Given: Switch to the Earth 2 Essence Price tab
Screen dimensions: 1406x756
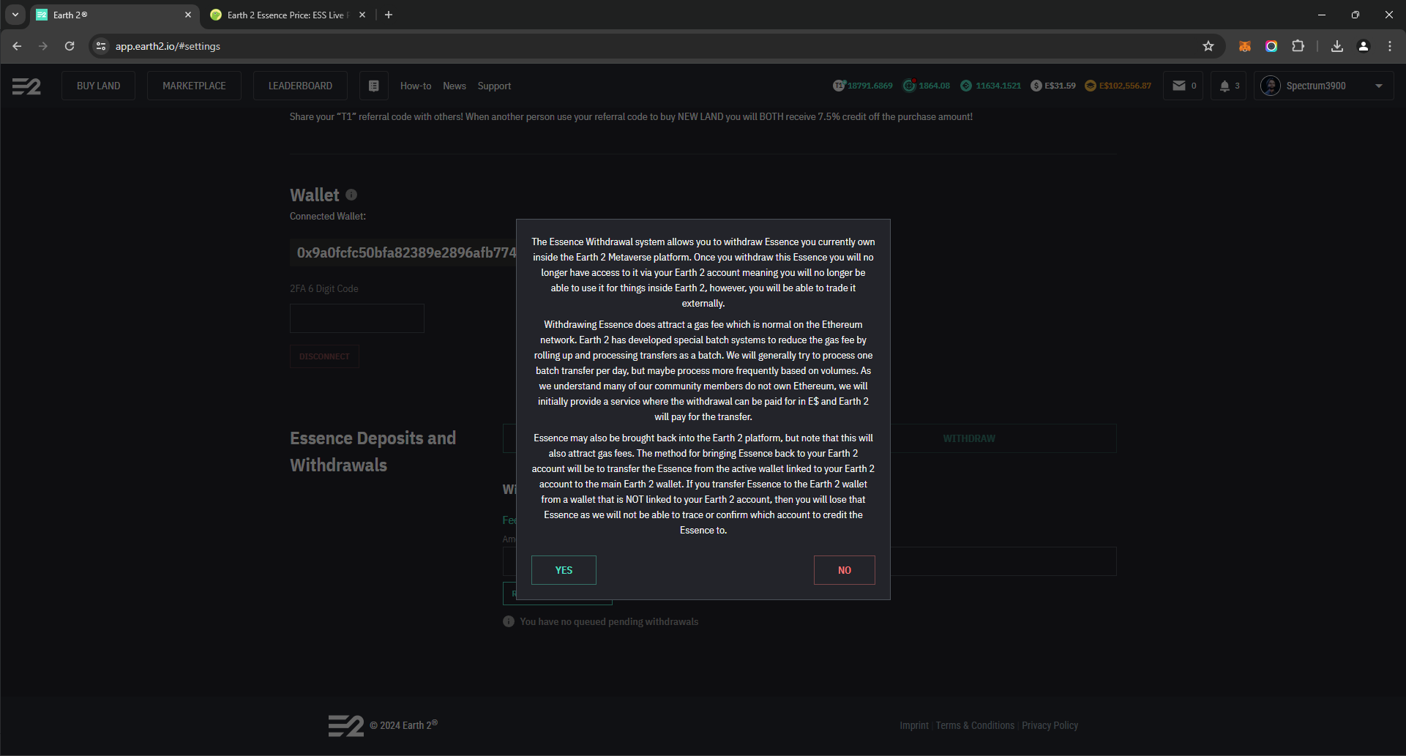Looking at the screenshot, I should (x=285, y=15).
